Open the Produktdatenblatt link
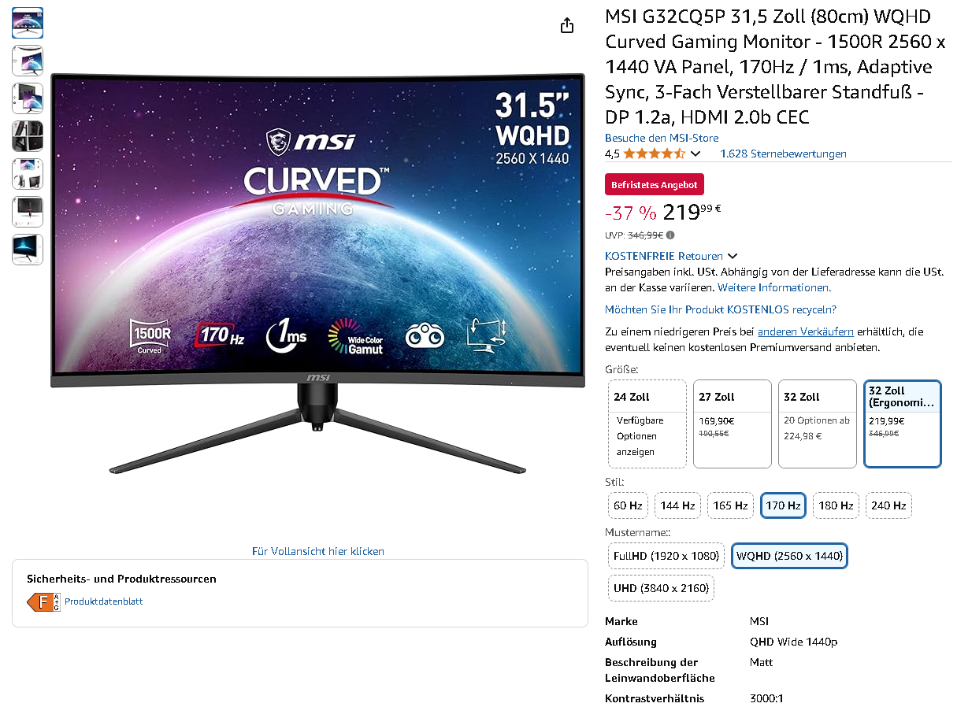Screen dimensions: 957x707 (x=103, y=602)
